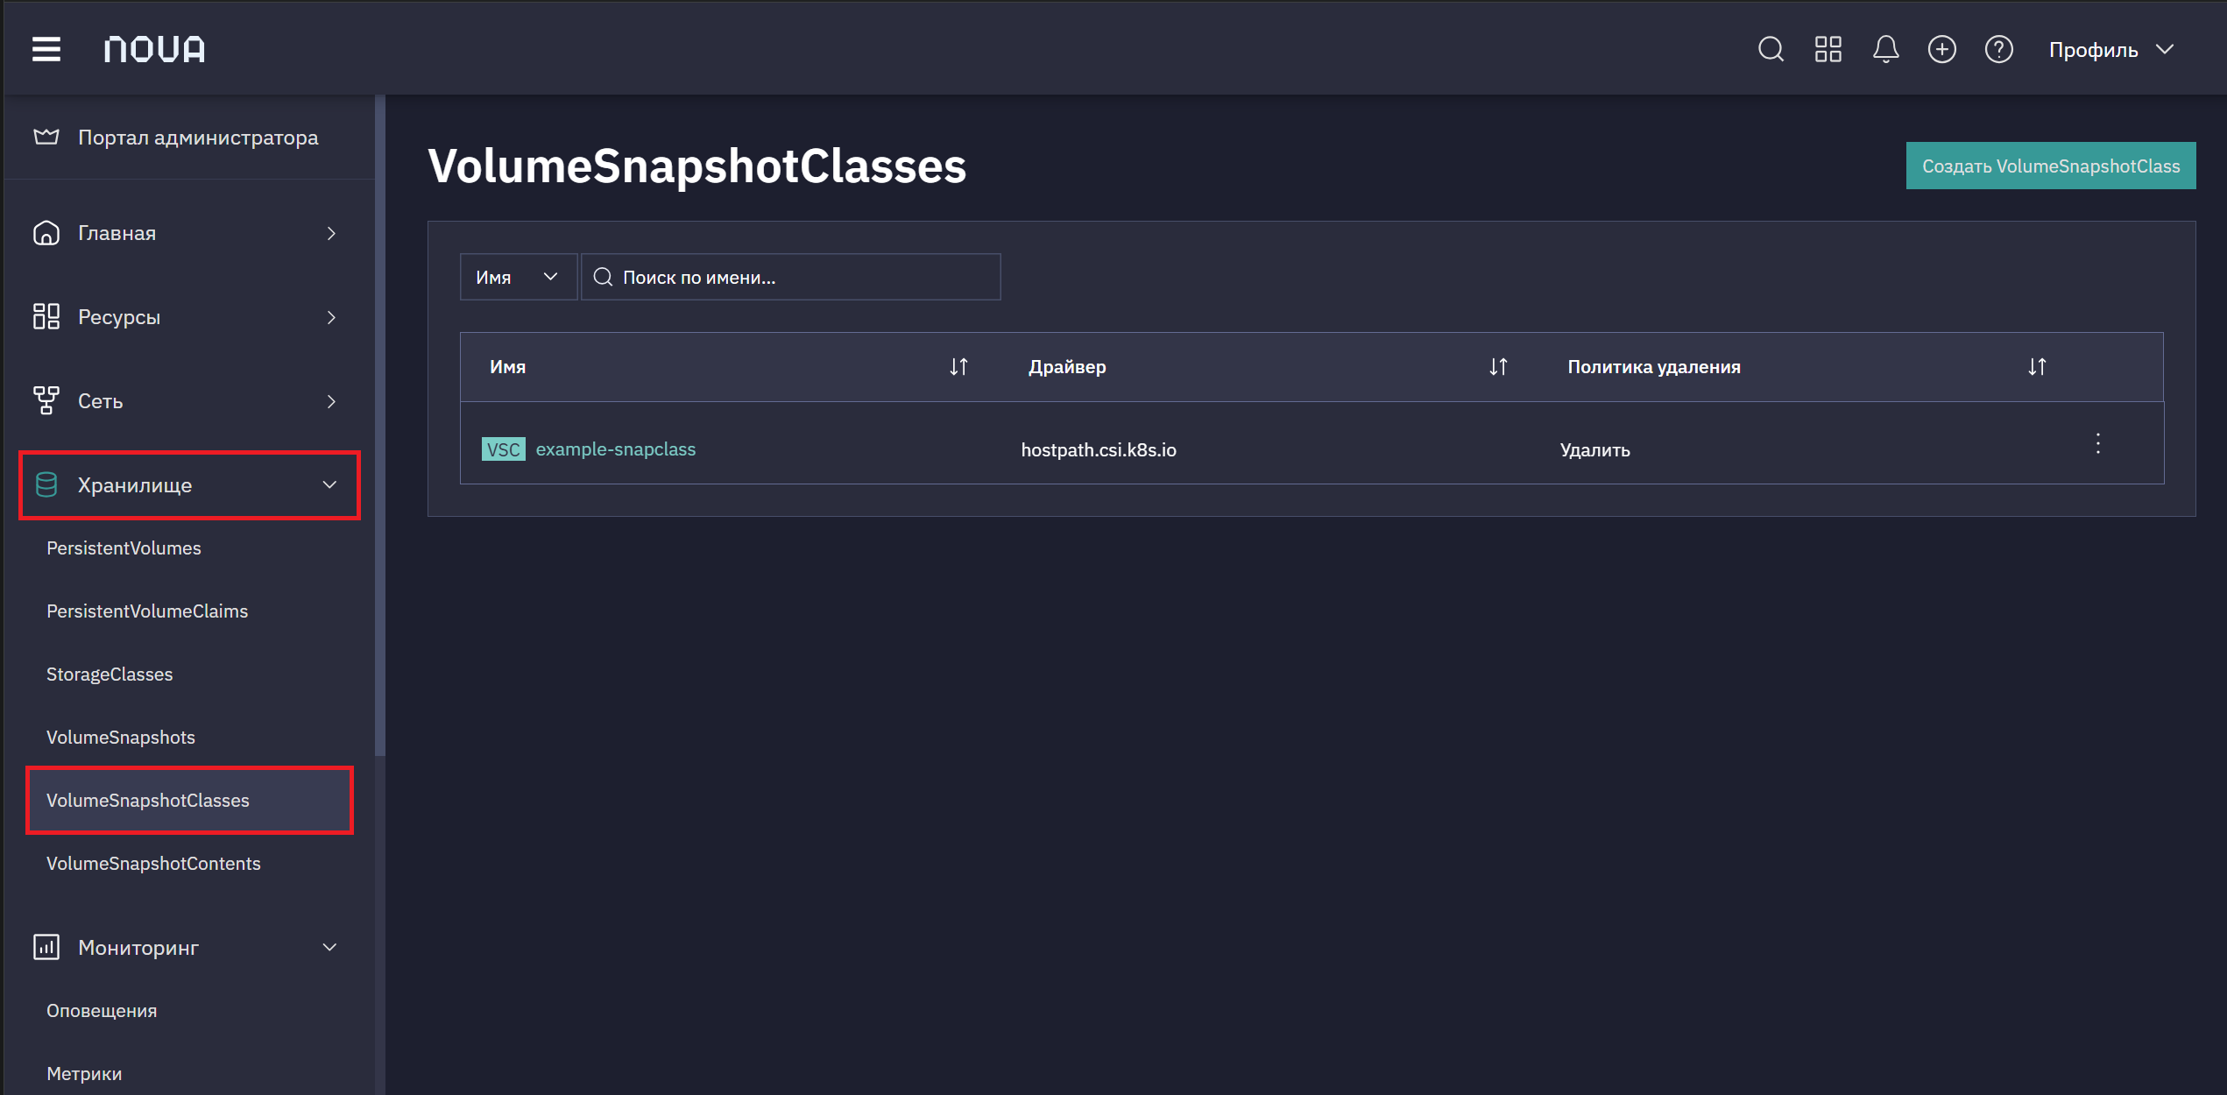Click the search magnifier icon in header
2227x1095 pixels.
(x=1771, y=49)
